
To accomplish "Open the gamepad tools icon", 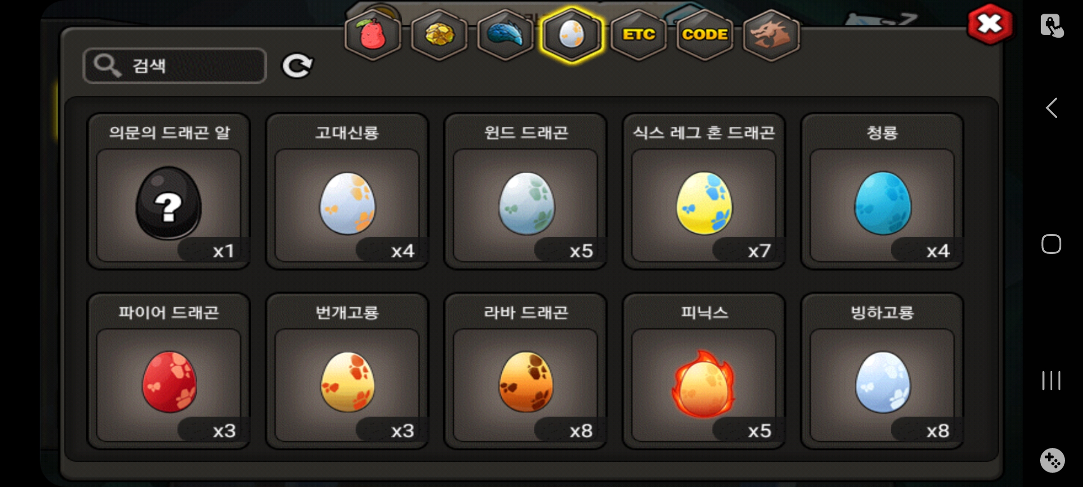I will point(1052,460).
